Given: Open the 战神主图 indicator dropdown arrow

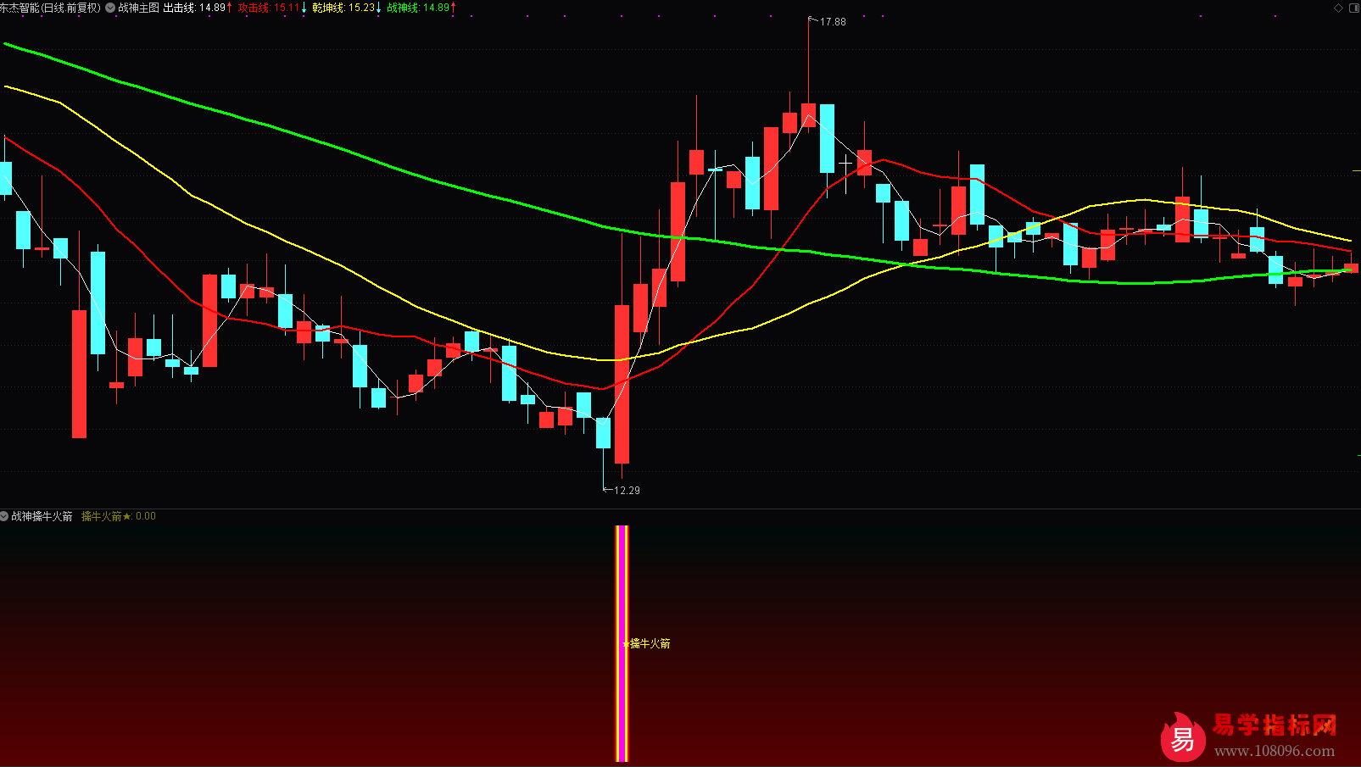Looking at the screenshot, I should click(110, 8).
